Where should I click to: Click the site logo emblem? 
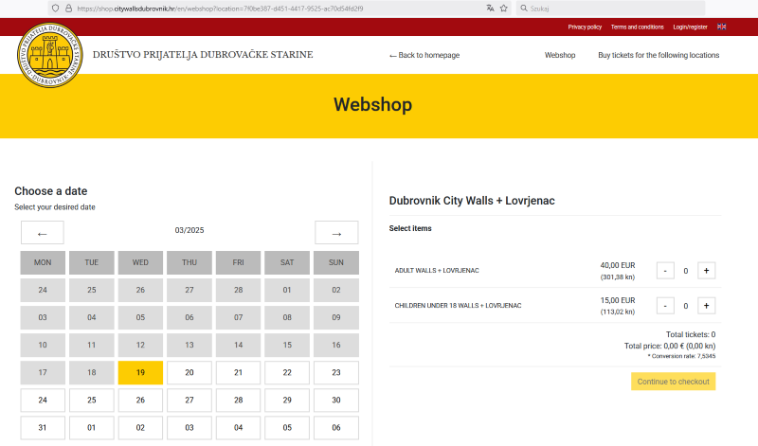pos(49,53)
